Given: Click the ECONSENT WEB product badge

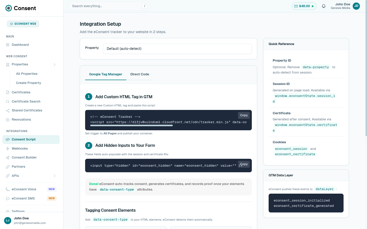Looking at the screenshot, I should pyautogui.click(x=23, y=24).
